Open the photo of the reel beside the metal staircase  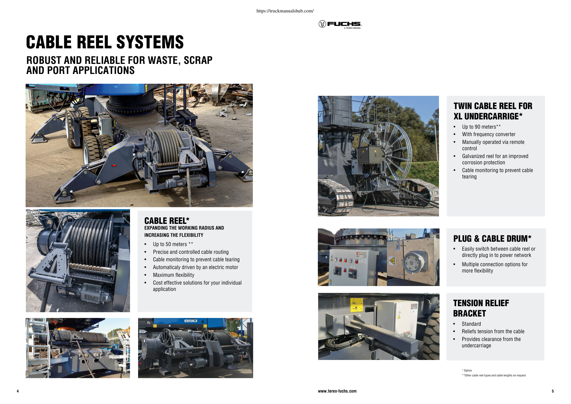click(78, 348)
